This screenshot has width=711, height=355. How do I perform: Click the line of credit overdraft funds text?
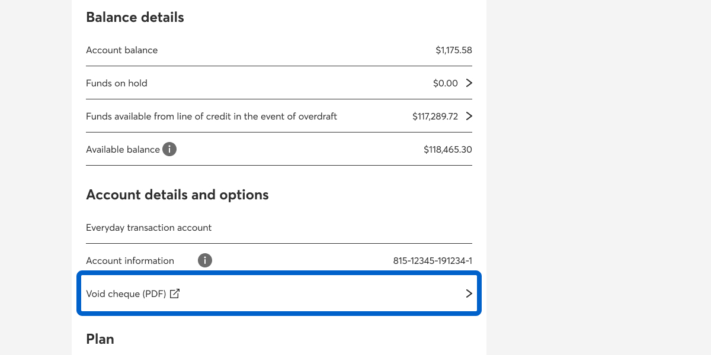point(212,117)
